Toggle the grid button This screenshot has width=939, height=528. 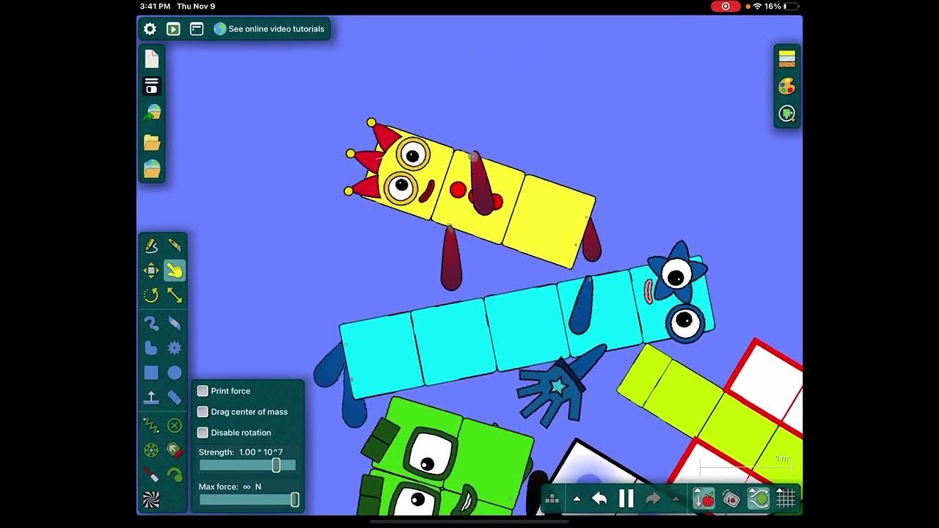pos(786,499)
